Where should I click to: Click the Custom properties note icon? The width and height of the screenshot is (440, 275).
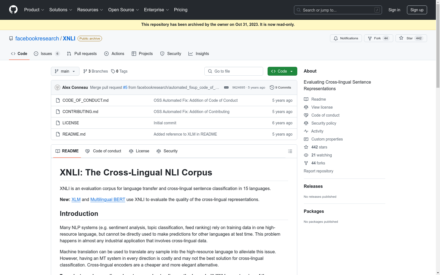pos(306,139)
